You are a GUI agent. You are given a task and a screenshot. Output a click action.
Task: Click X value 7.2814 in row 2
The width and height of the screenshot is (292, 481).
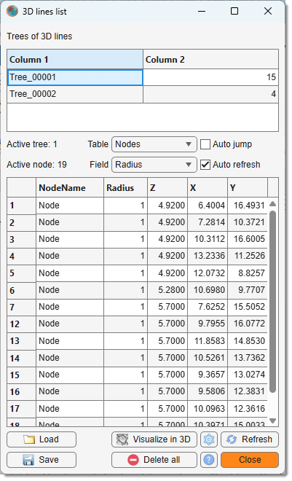208,222
